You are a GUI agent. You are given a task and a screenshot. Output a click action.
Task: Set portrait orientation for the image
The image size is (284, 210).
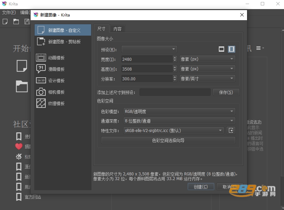pyautogui.click(x=232, y=49)
